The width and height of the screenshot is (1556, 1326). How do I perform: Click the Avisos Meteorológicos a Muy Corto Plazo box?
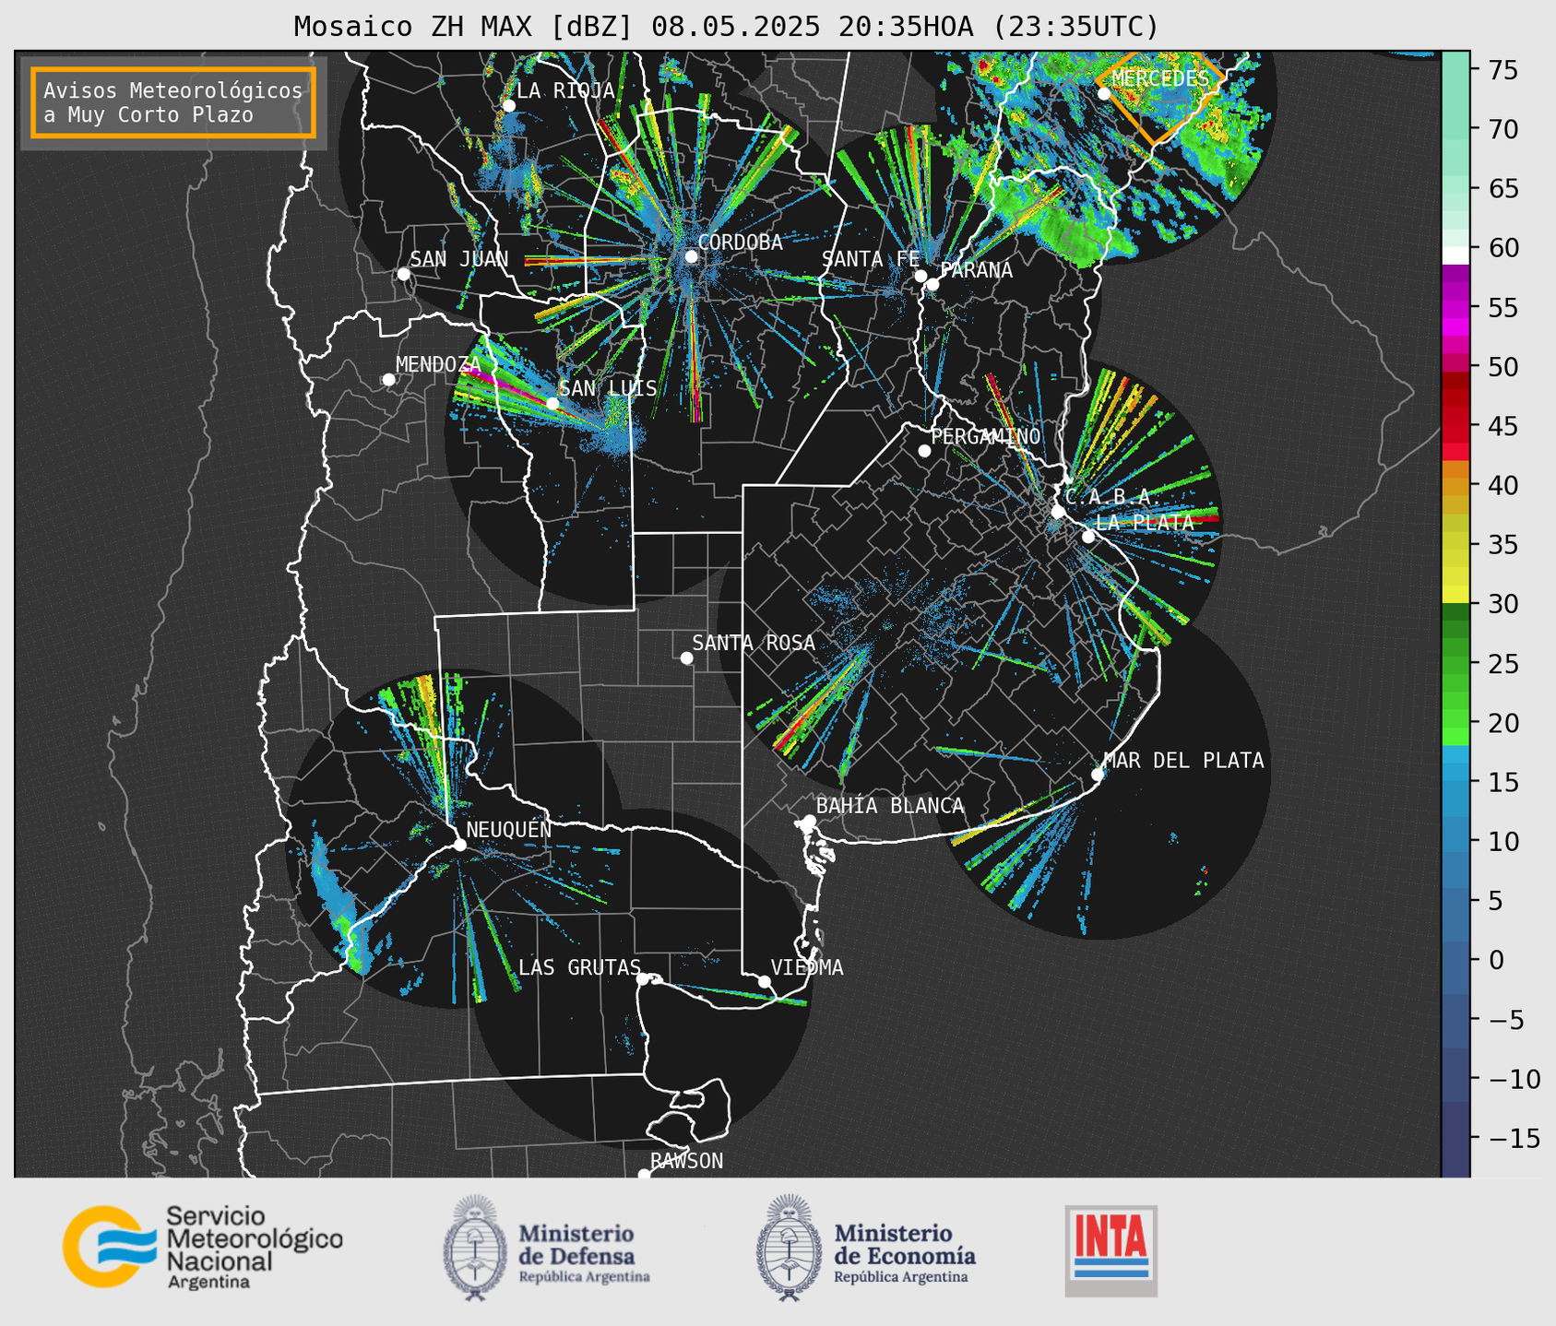173,102
